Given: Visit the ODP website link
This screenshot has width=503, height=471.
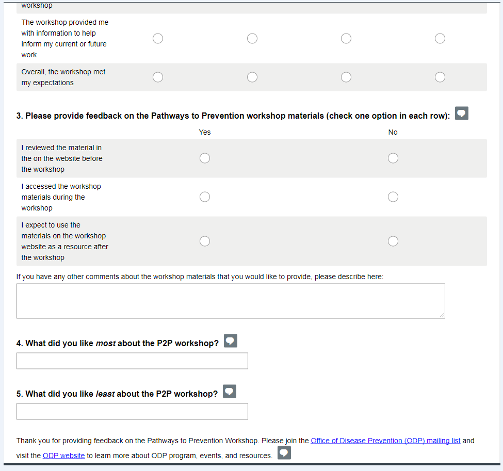Looking at the screenshot, I should click(x=63, y=456).
